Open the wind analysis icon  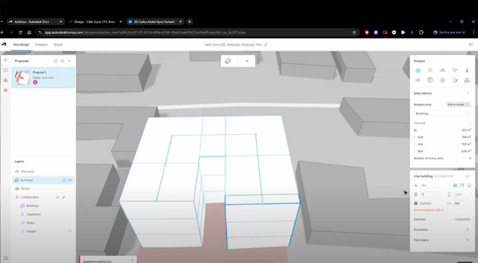(x=454, y=70)
